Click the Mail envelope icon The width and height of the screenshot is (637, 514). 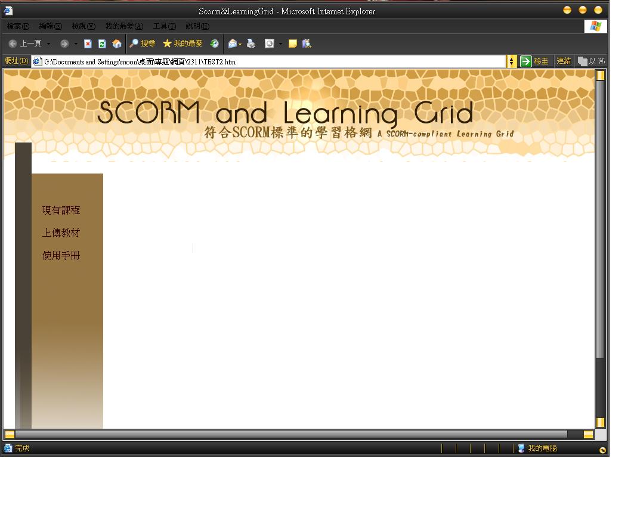(x=232, y=44)
